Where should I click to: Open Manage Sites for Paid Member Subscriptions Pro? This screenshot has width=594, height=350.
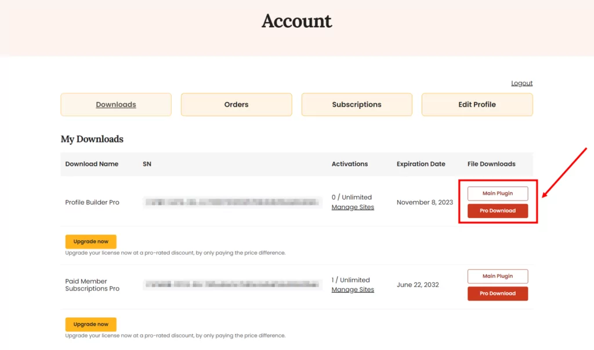[353, 290]
